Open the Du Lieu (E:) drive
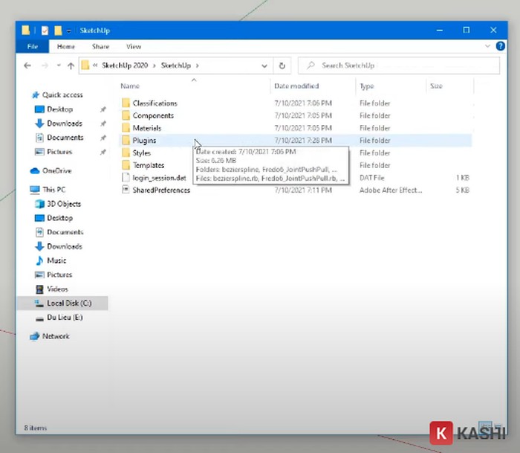The image size is (520, 453). pyautogui.click(x=65, y=318)
